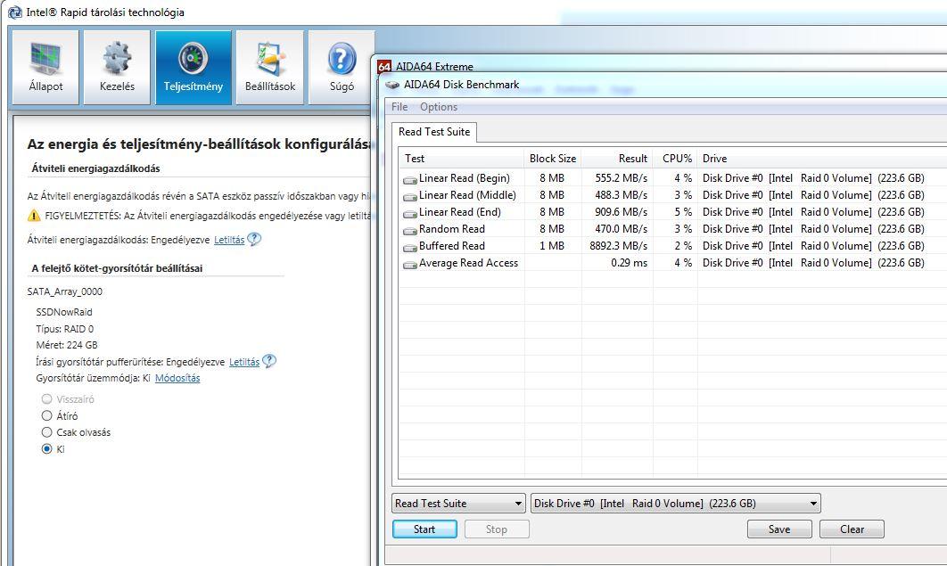Click the Start benchmark button
The width and height of the screenshot is (947, 566).
(x=424, y=529)
